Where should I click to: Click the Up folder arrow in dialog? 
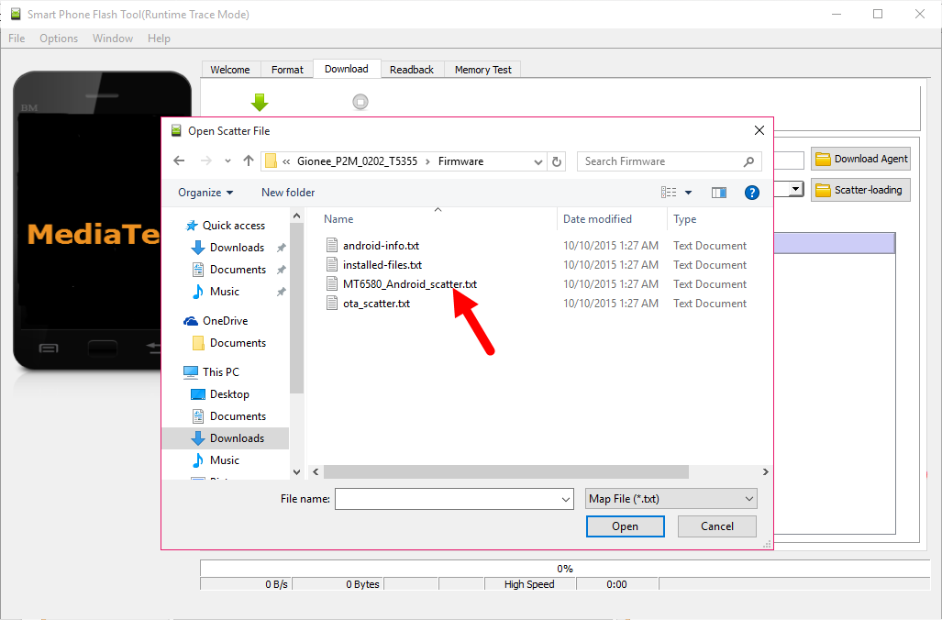[x=249, y=161]
